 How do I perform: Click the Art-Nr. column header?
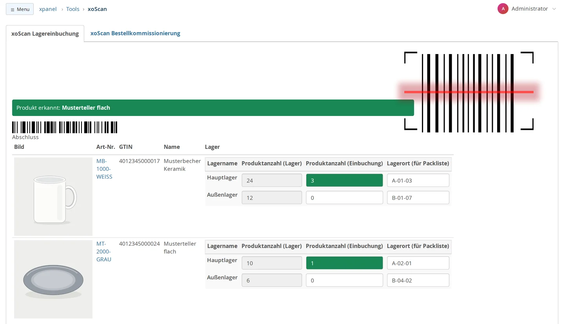[106, 147]
